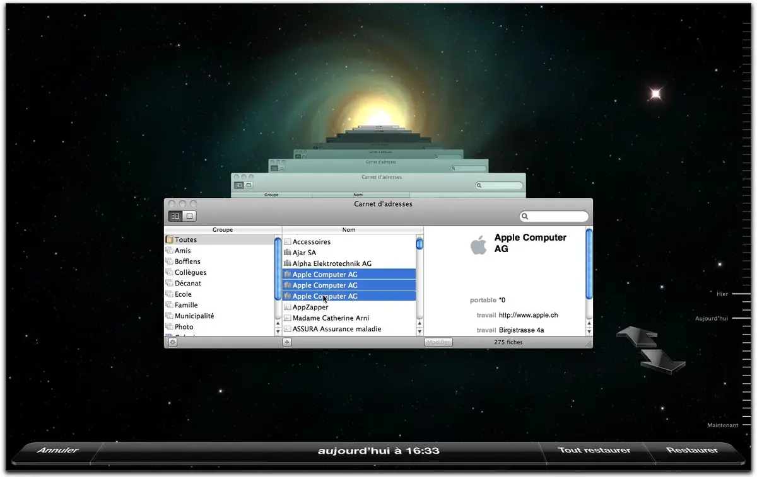Click the contact card scroll-down arrow
Screen dimensions: 757x477
point(589,331)
